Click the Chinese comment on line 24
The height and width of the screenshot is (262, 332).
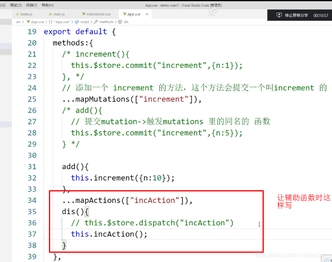tap(195, 88)
